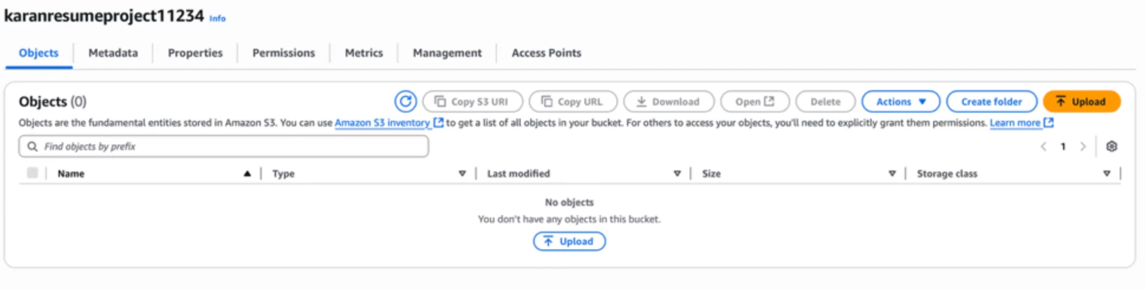Go to previous page arrow
This screenshot has height=290, width=1146.
coord(1044,146)
